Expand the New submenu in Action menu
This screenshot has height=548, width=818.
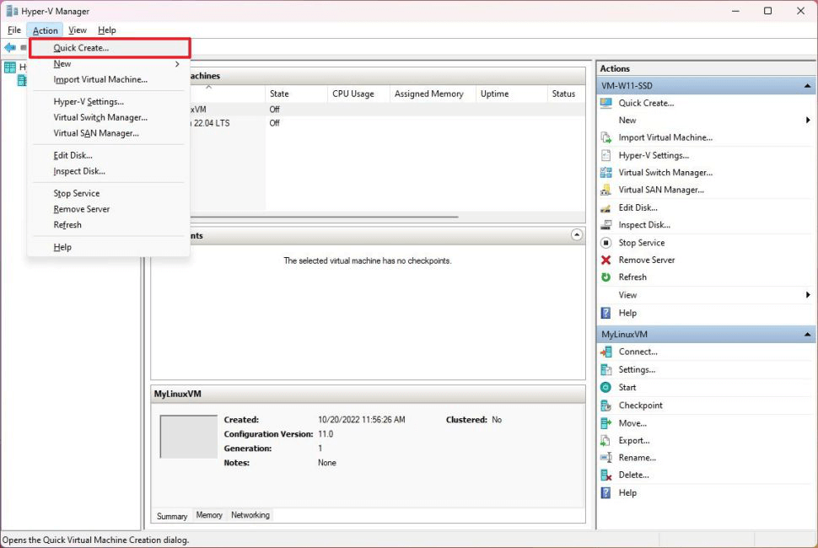click(x=62, y=63)
